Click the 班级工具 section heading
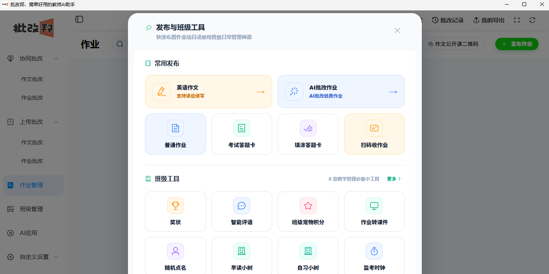The width and height of the screenshot is (549, 274). click(167, 179)
